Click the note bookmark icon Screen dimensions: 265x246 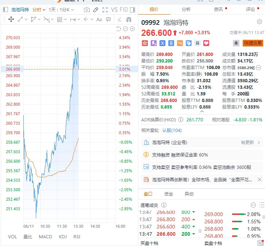(197, 43)
